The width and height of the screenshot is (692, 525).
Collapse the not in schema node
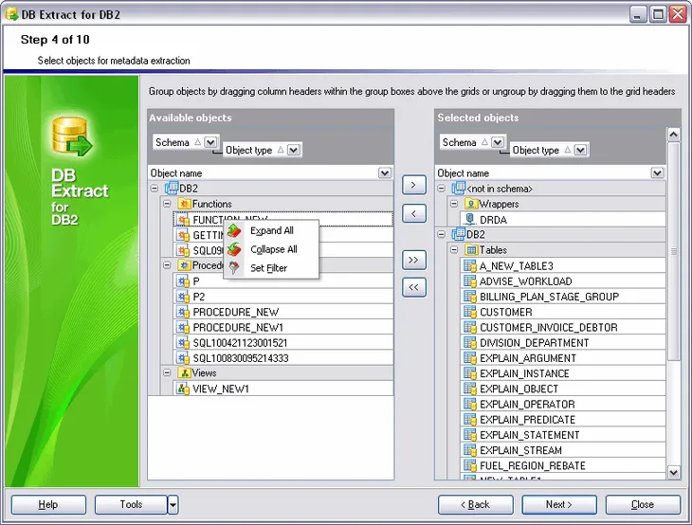[x=441, y=189]
